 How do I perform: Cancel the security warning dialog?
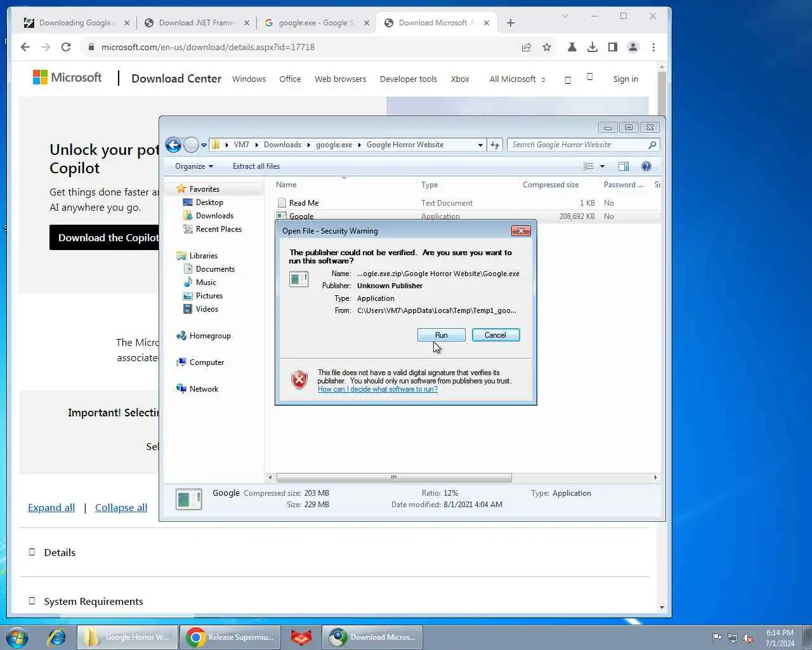click(495, 335)
